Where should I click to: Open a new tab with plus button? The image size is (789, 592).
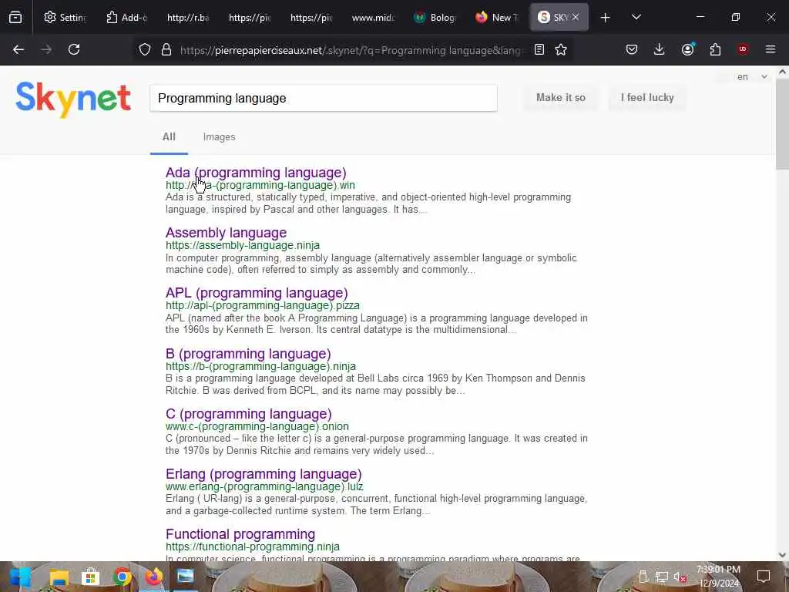coord(606,18)
